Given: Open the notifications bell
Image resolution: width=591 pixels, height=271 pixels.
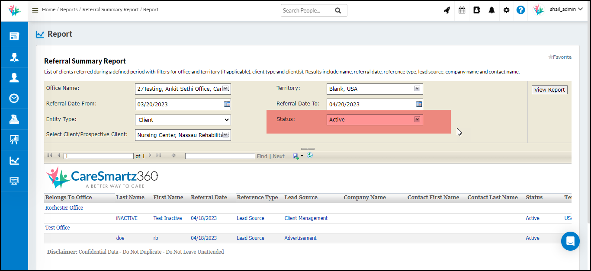Looking at the screenshot, I should (x=491, y=10).
